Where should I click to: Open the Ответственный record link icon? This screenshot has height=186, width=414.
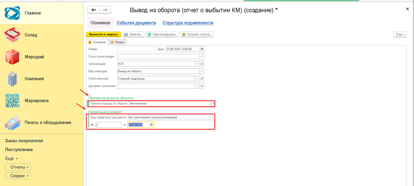click(x=202, y=79)
